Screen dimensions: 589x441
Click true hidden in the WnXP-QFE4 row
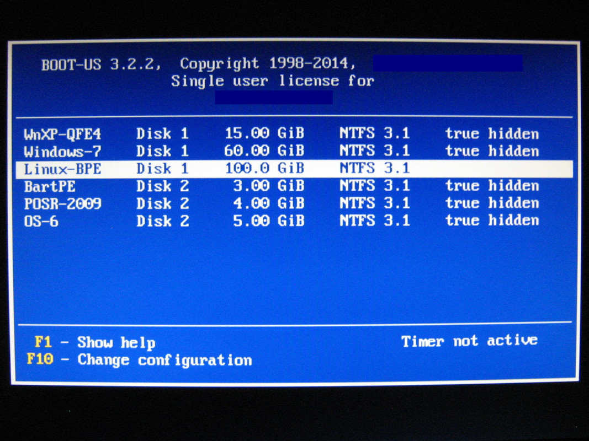pyautogui.click(x=492, y=133)
